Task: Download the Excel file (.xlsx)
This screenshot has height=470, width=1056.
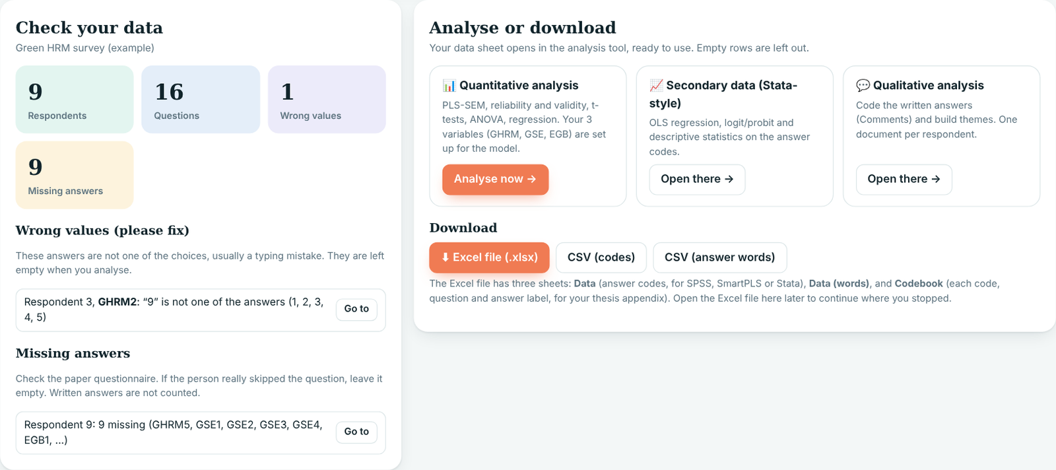Action: (489, 257)
